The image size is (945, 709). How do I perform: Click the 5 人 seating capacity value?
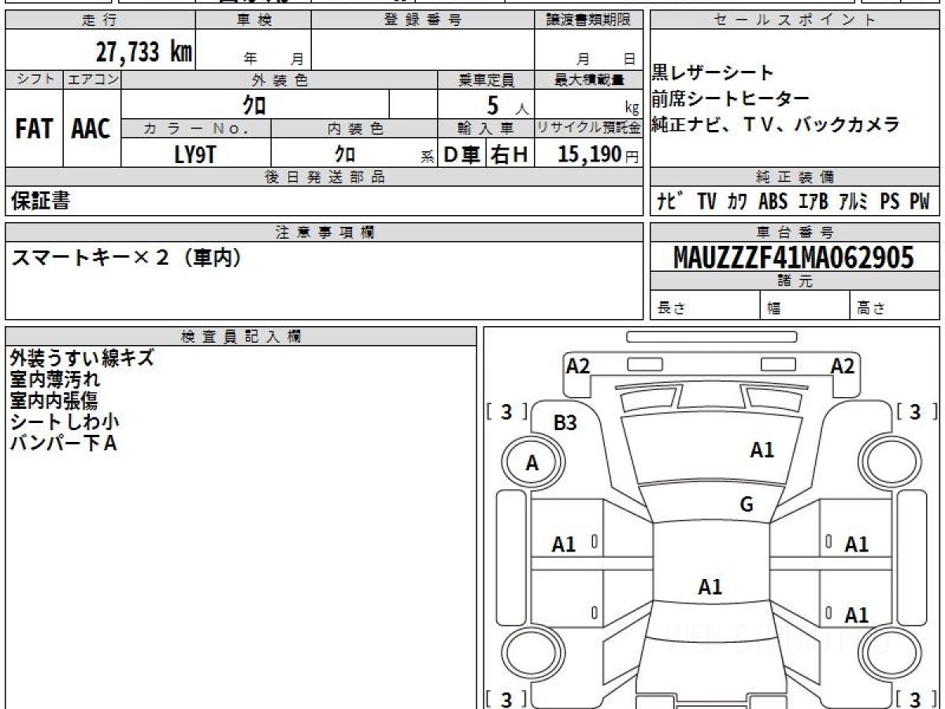pyautogui.click(x=507, y=104)
